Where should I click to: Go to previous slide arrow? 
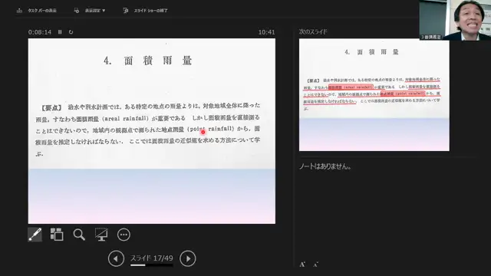coord(116,258)
